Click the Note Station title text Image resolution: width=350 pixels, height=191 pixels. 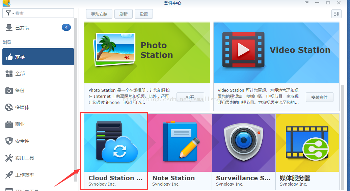[x=173, y=178]
